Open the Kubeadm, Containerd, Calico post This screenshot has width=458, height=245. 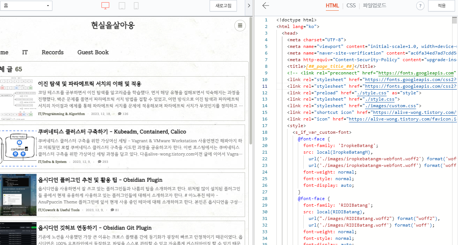[112, 132]
